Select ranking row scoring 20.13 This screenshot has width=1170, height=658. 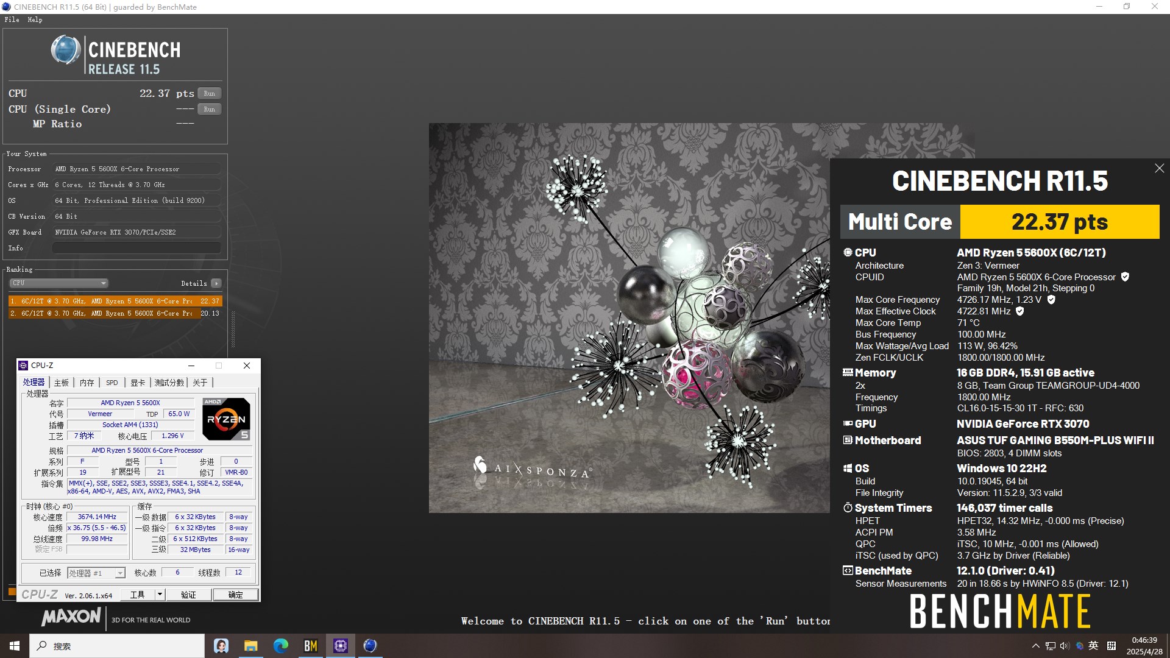click(x=115, y=313)
